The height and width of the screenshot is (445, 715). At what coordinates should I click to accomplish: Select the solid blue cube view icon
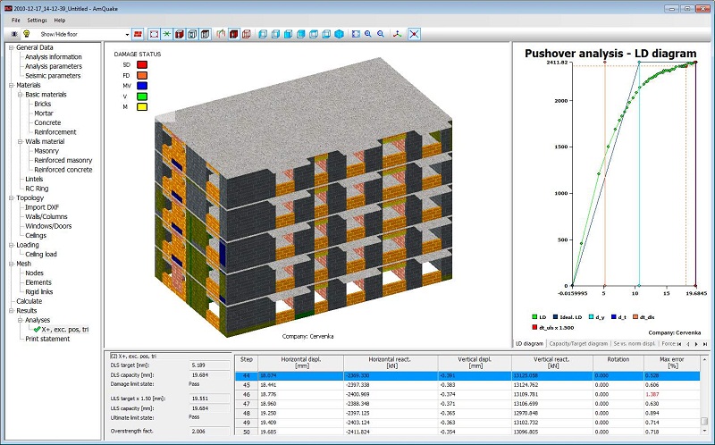pyautogui.click(x=340, y=34)
